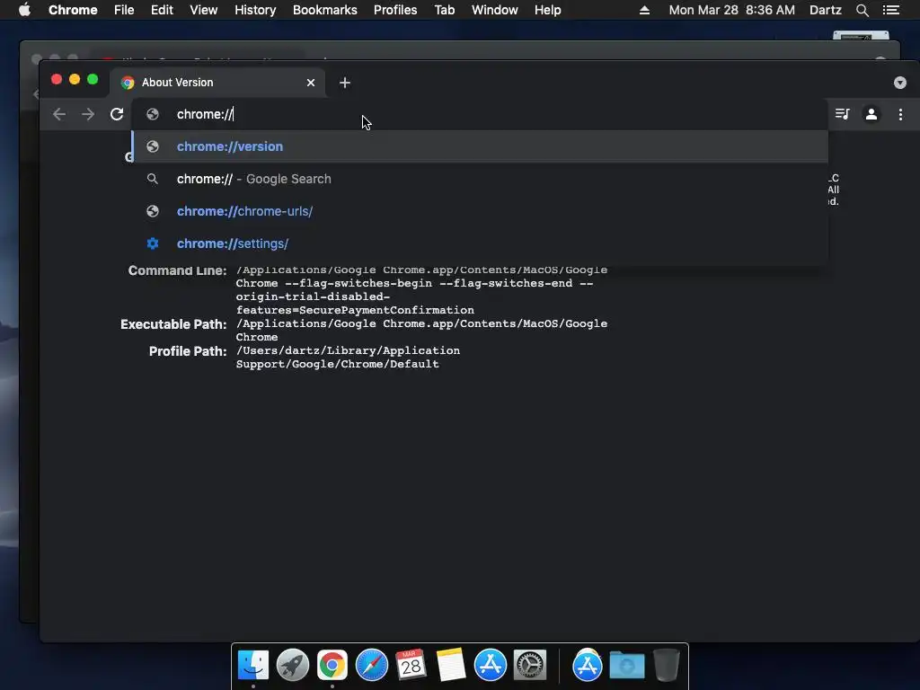Choose the chrome://version suggestion
The height and width of the screenshot is (690, 920).
click(480, 146)
